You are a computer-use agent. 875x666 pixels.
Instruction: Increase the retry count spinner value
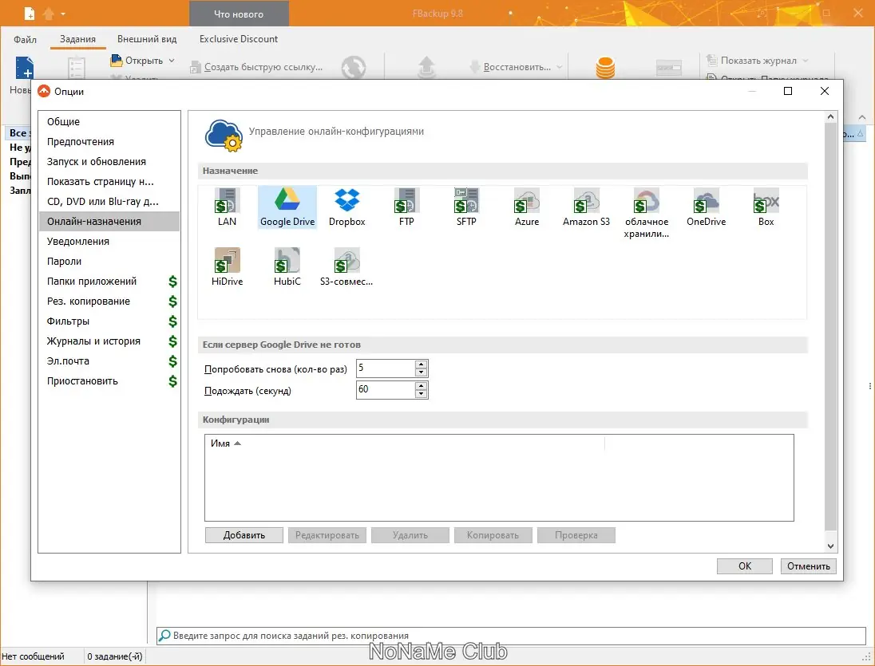coord(422,364)
